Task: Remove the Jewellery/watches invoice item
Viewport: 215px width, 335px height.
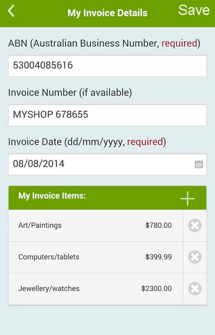Action: [195, 288]
